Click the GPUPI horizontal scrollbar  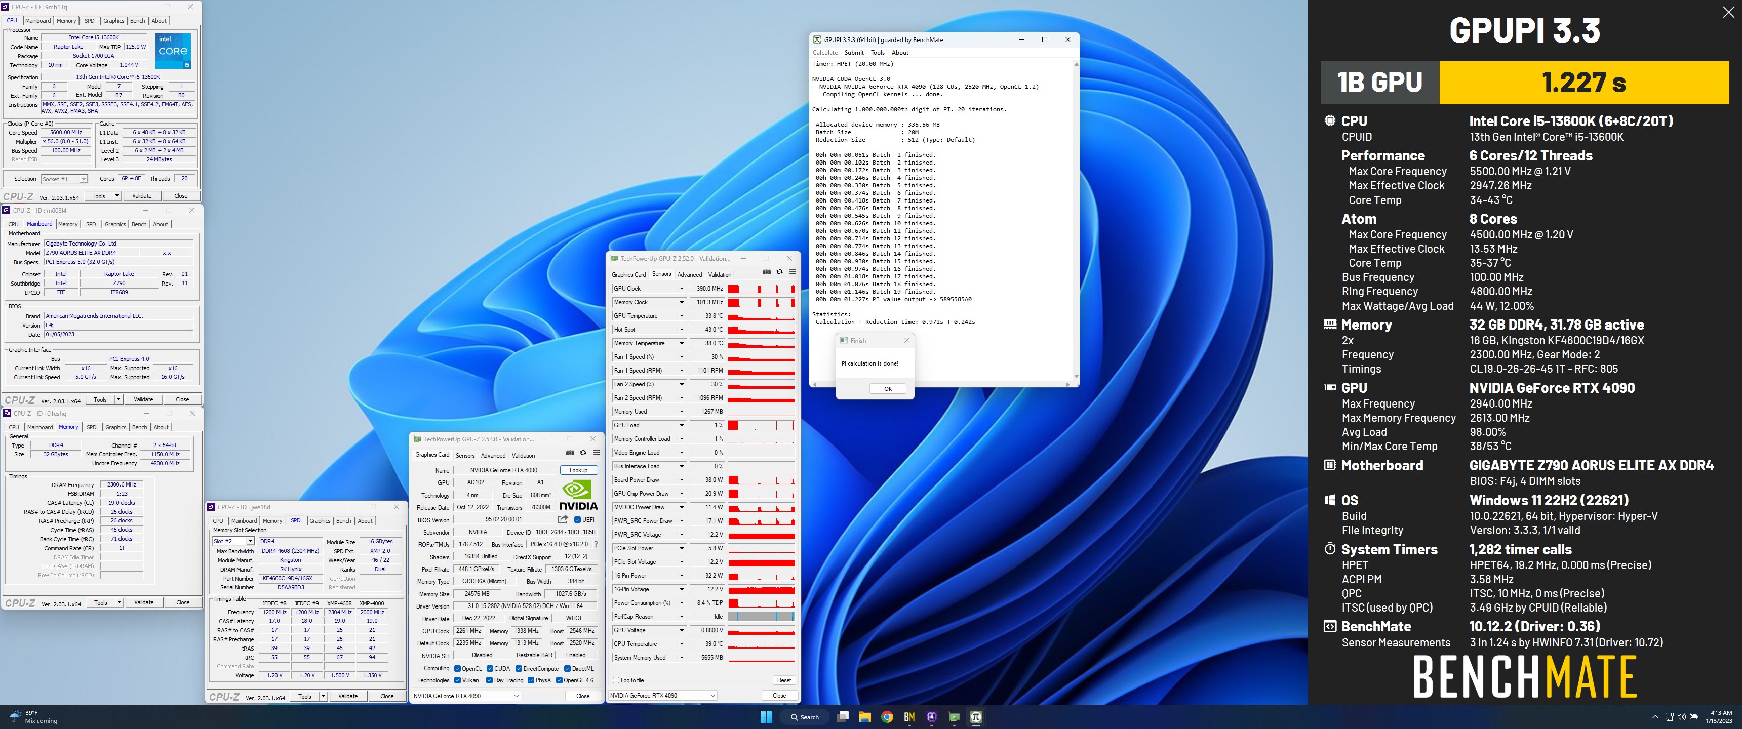click(x=941, y=384)
